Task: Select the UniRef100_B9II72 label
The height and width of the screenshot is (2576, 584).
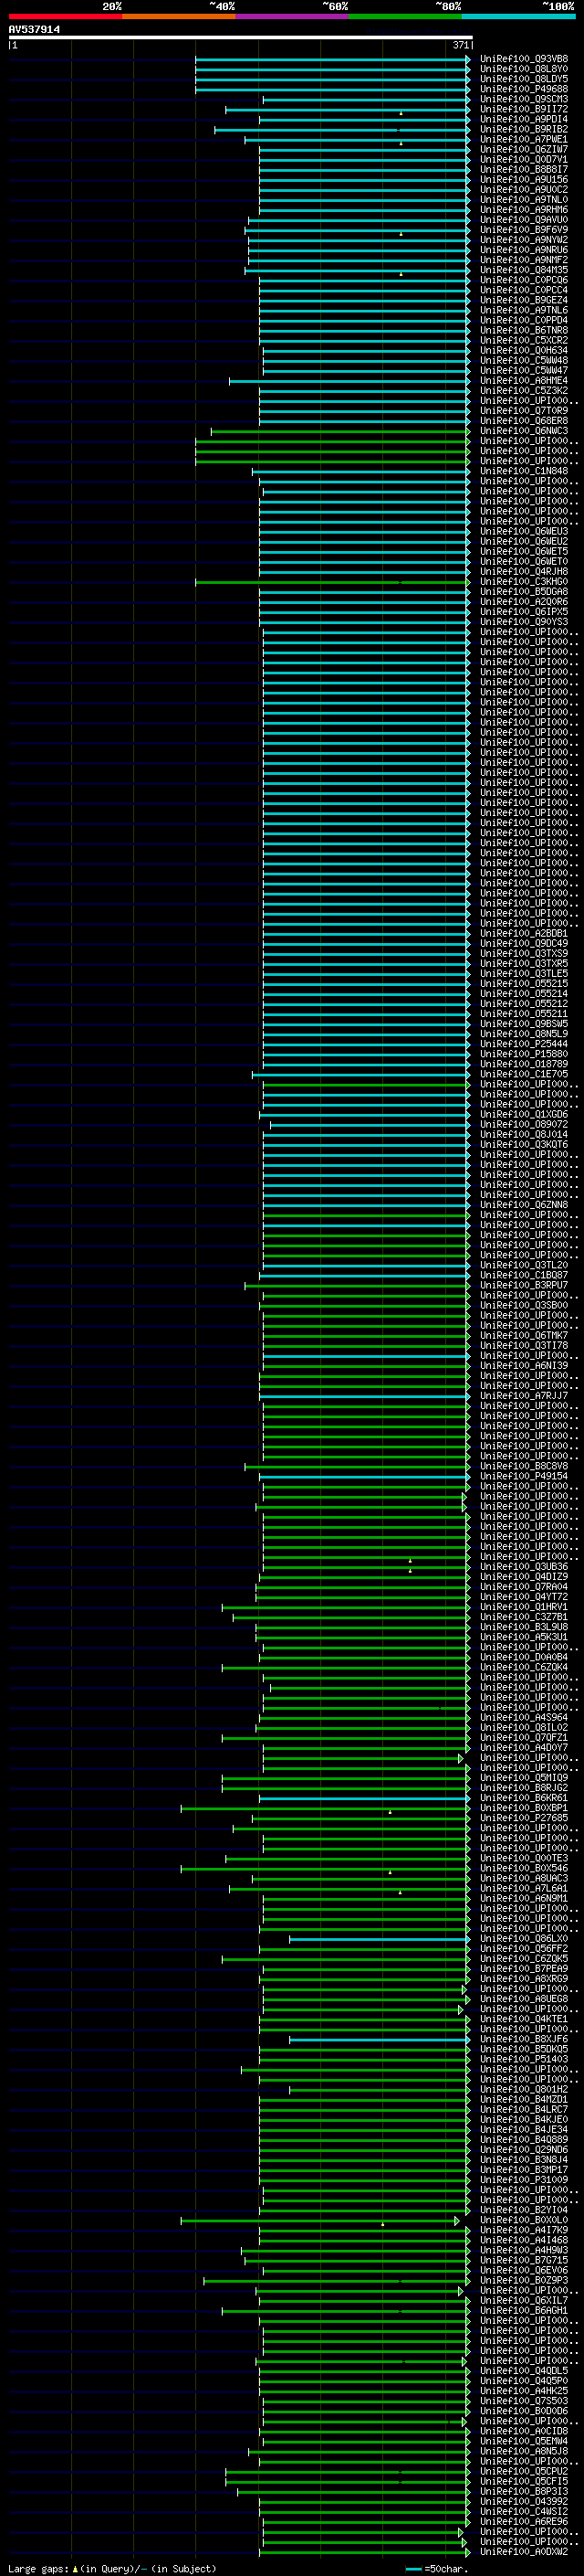Action: [x=523, y=109]
